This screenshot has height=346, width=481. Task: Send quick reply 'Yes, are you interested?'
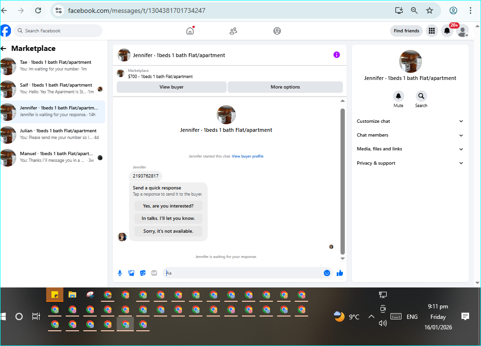click(x=168, y=206)
